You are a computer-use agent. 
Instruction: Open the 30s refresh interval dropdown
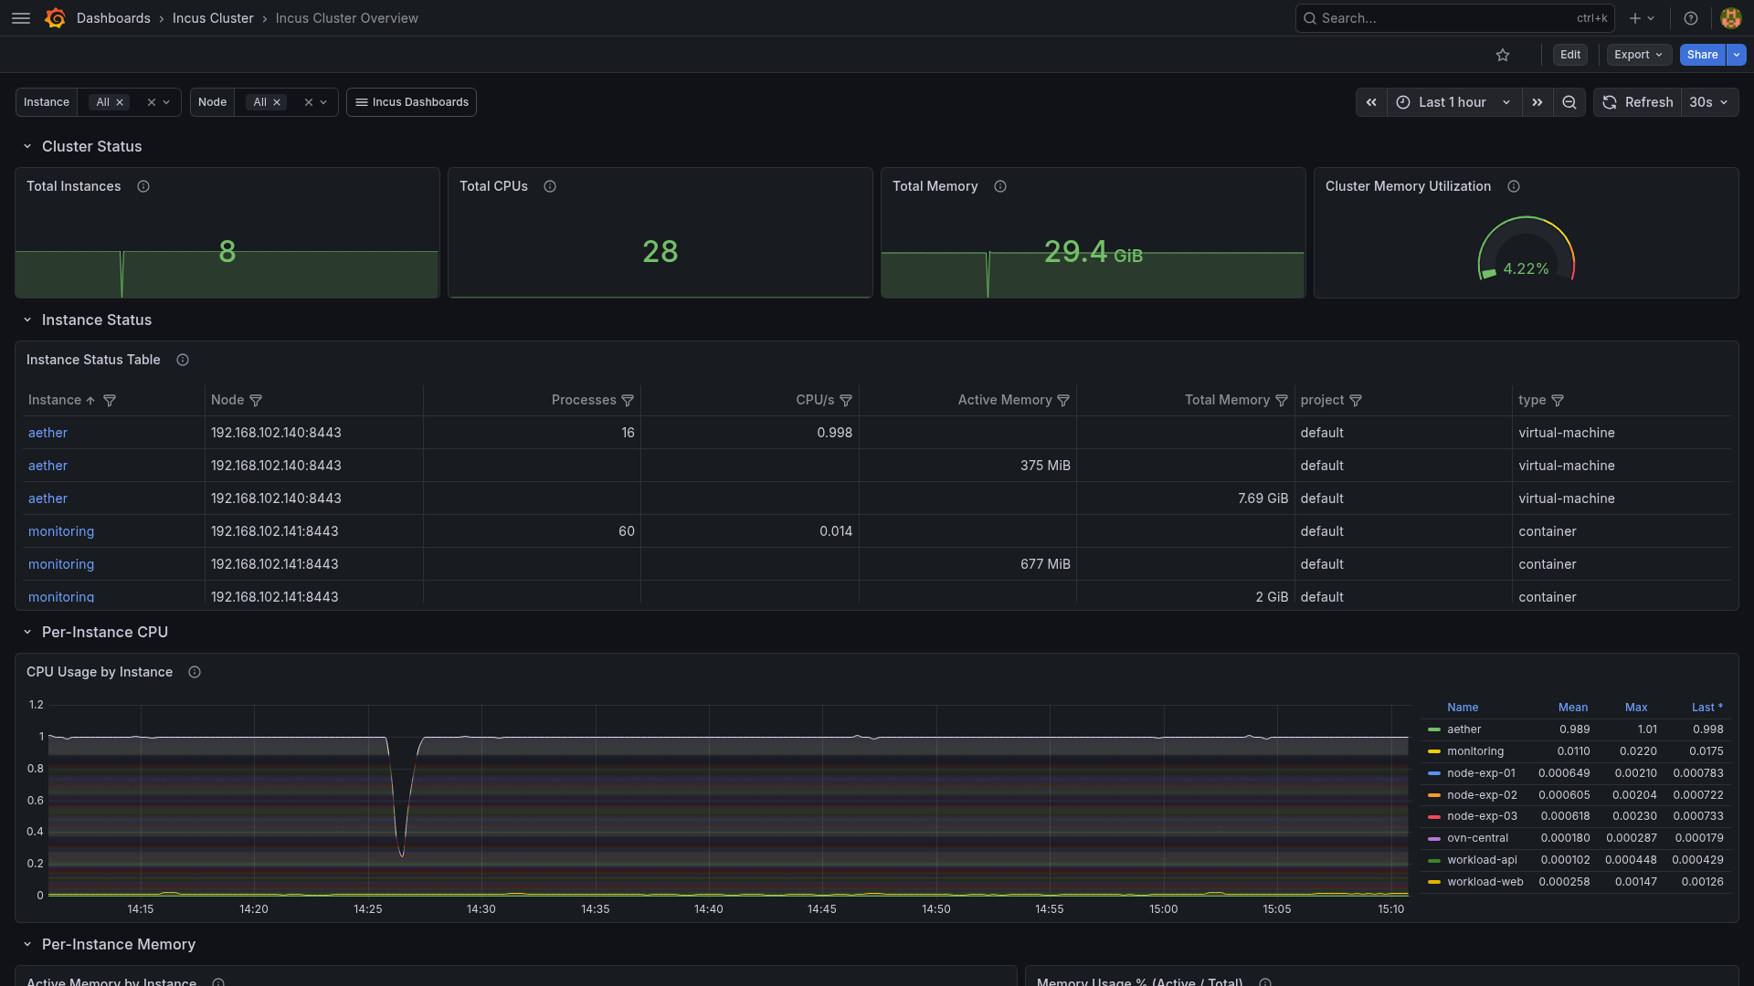1709,102
